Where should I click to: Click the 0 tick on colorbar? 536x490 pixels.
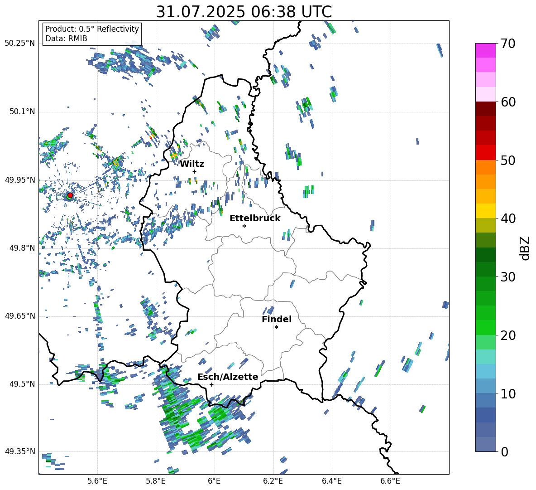(504, 451)
